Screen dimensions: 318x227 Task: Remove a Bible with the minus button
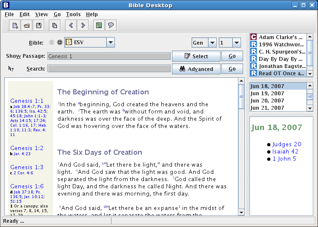pyautogui.click(x=52, y=43)
